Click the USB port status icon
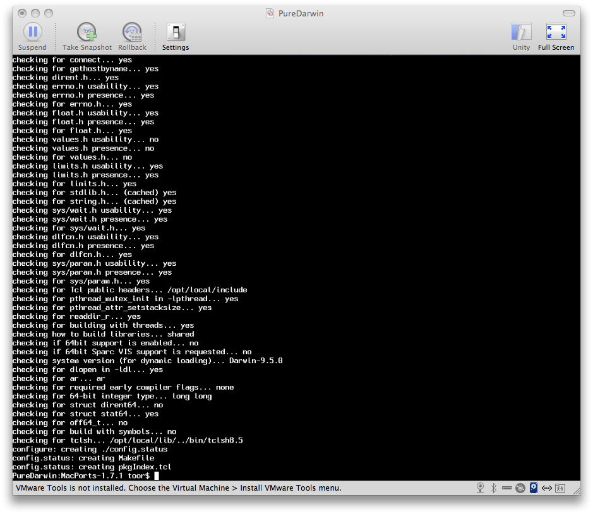Screen dimensions: 593x514 (x=506, y=488)
